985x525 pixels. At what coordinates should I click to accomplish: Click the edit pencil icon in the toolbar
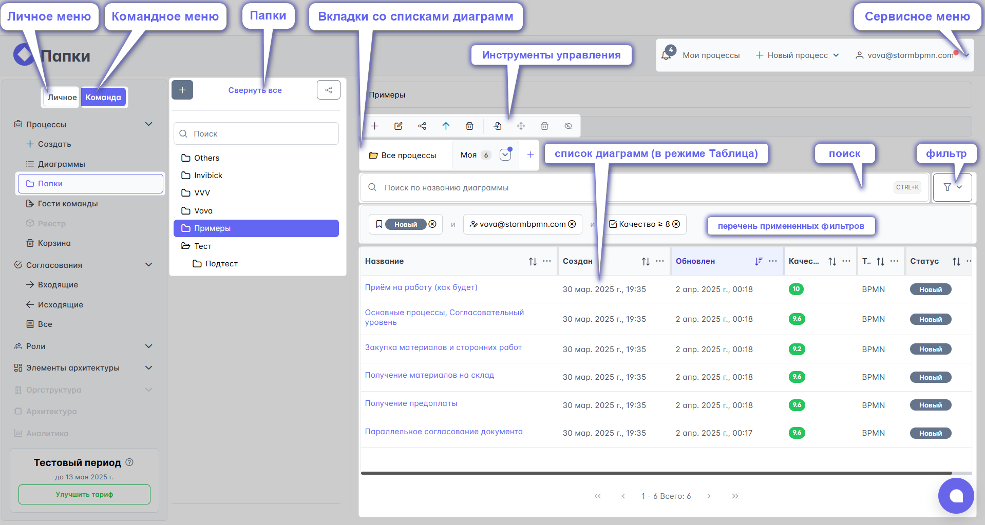coord(399,126)
